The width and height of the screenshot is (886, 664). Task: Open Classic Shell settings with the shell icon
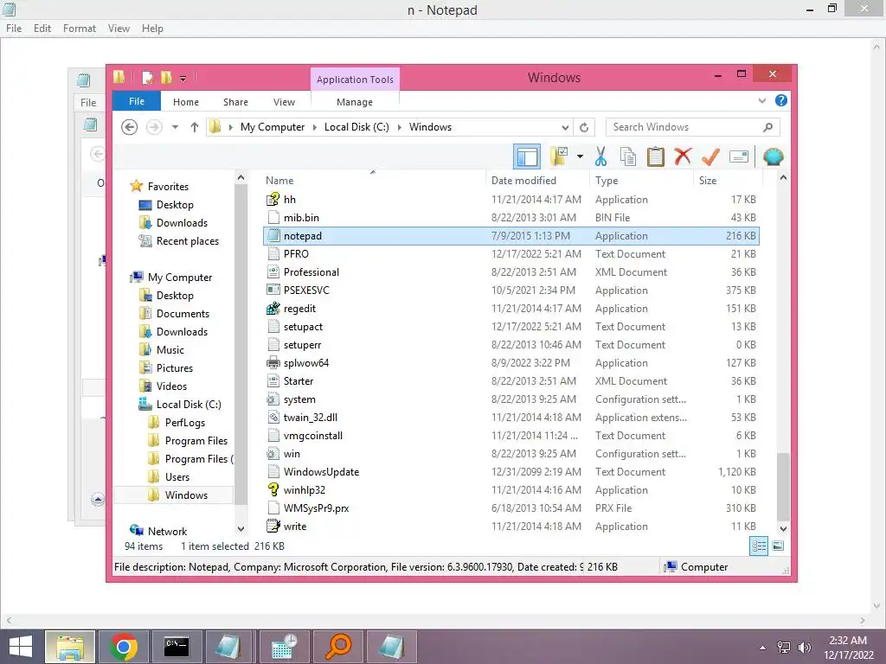[773, 156]
